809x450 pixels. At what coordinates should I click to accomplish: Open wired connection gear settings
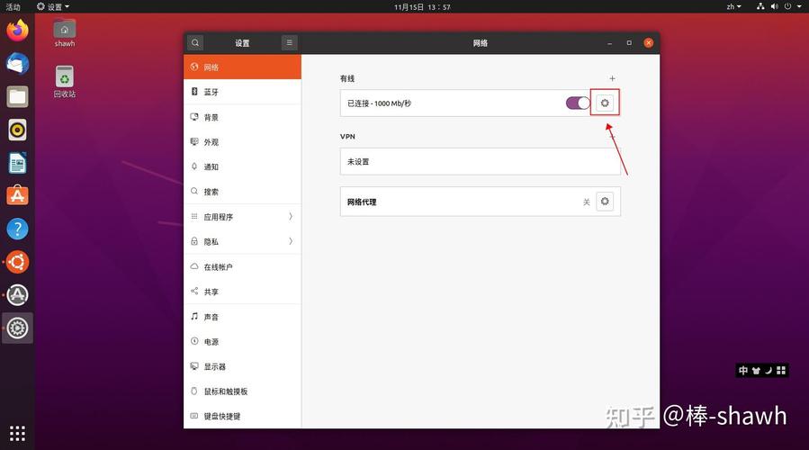[605, 103]
